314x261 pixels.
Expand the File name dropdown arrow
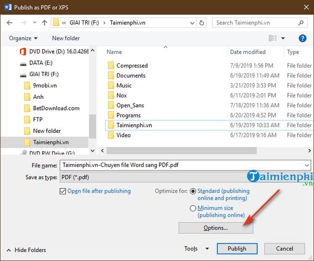(x=307, y=166)
